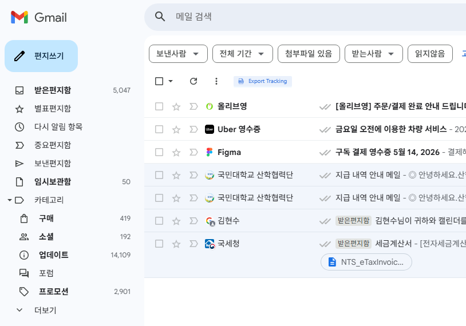Image resolution: width=466 pixels, height=326 pixels.
Task: Open the 금요일 오전에 이용한 차량 서비스 email
Action: coord(391,129)
